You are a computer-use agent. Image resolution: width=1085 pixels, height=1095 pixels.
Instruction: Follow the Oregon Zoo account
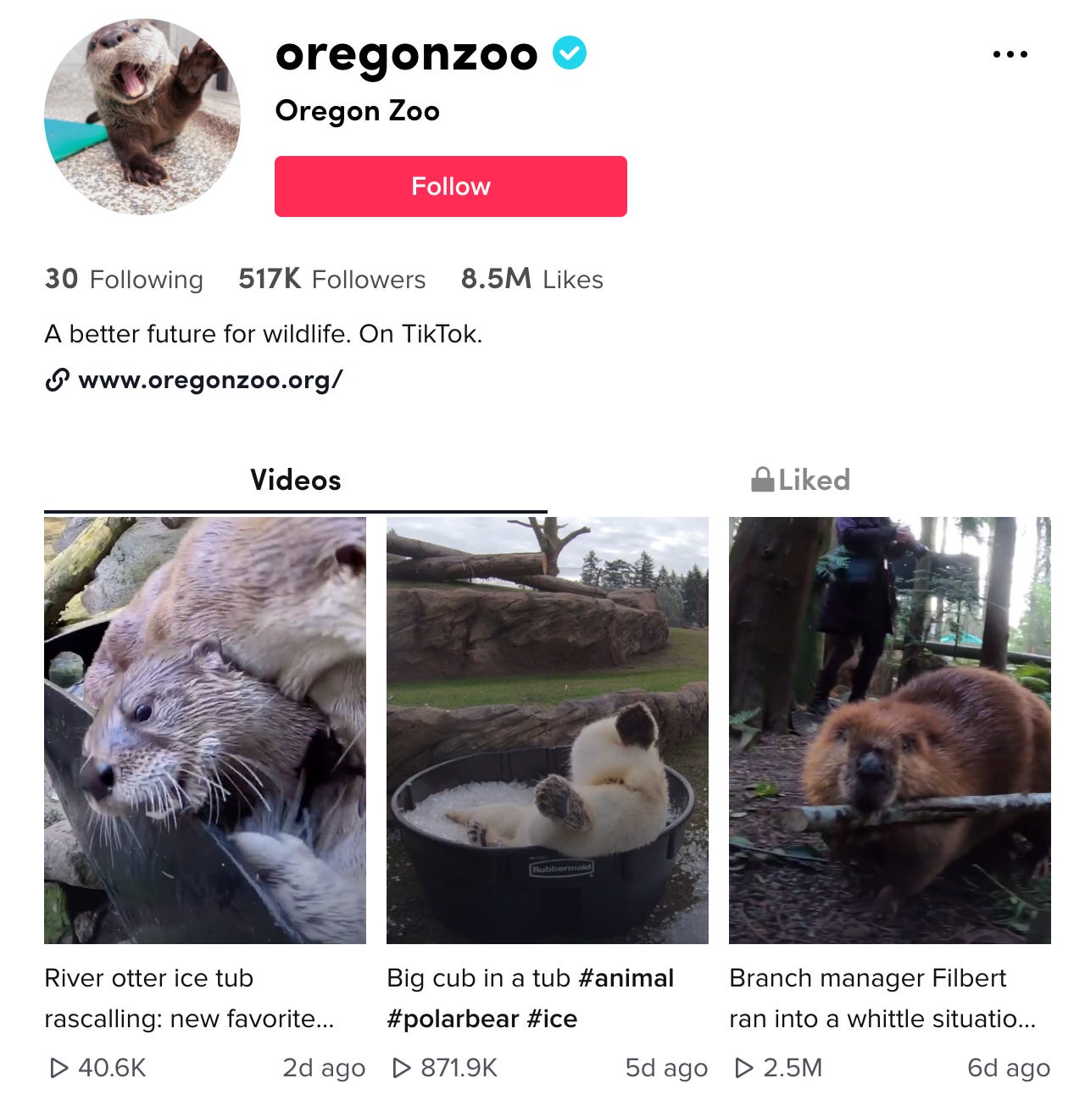pos(451,186)
